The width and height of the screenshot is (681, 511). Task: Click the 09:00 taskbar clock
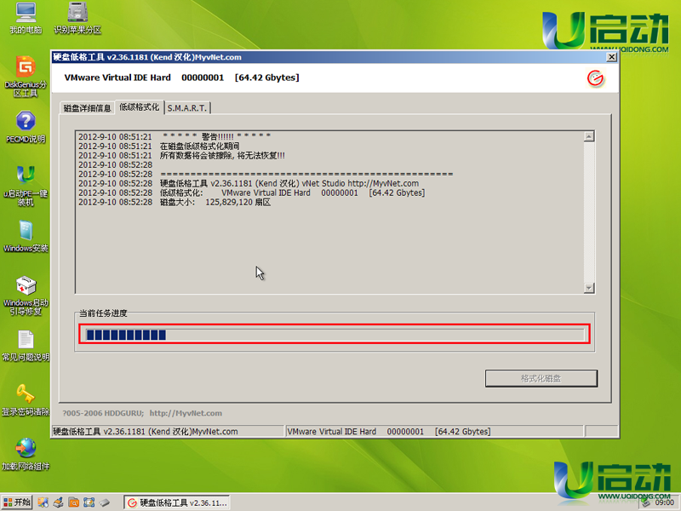[x=665, y=502]
